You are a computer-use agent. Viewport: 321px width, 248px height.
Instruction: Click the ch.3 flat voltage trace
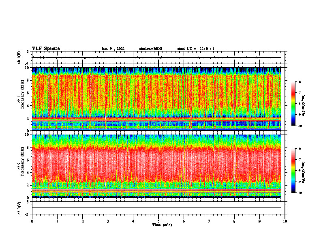coord(156,208)
